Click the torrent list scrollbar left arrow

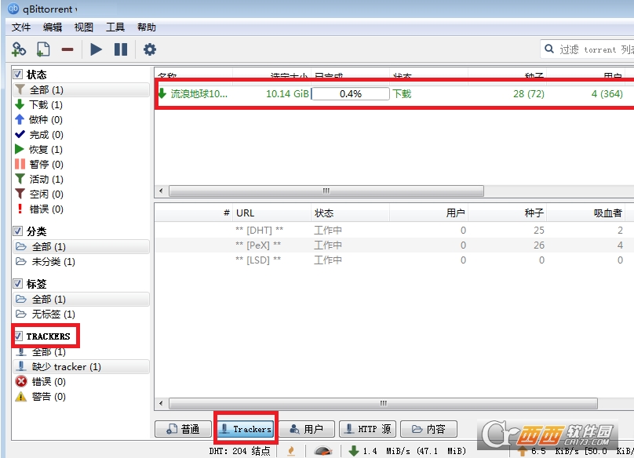(161, 191)
